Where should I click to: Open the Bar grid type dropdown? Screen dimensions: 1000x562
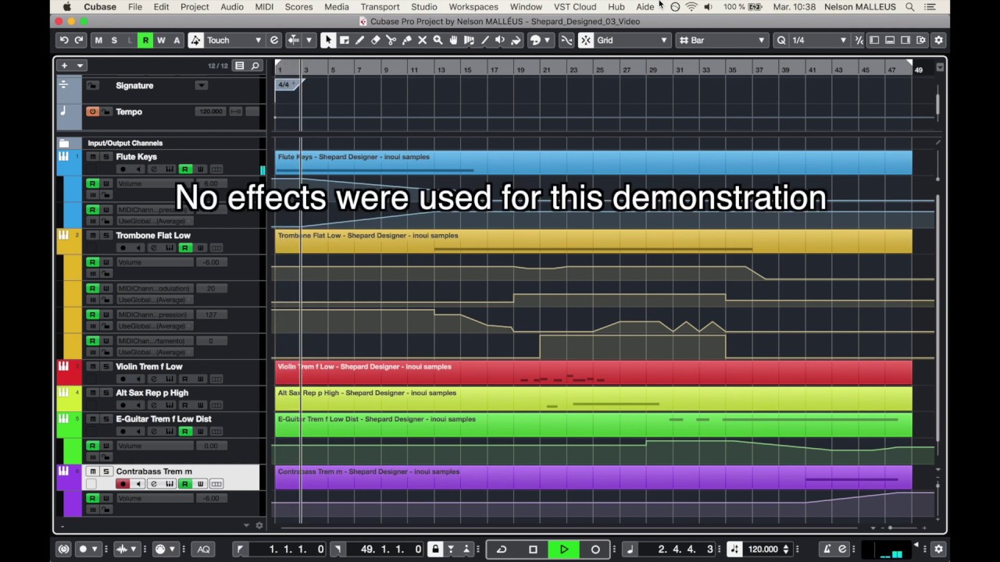tap(761, 41)
